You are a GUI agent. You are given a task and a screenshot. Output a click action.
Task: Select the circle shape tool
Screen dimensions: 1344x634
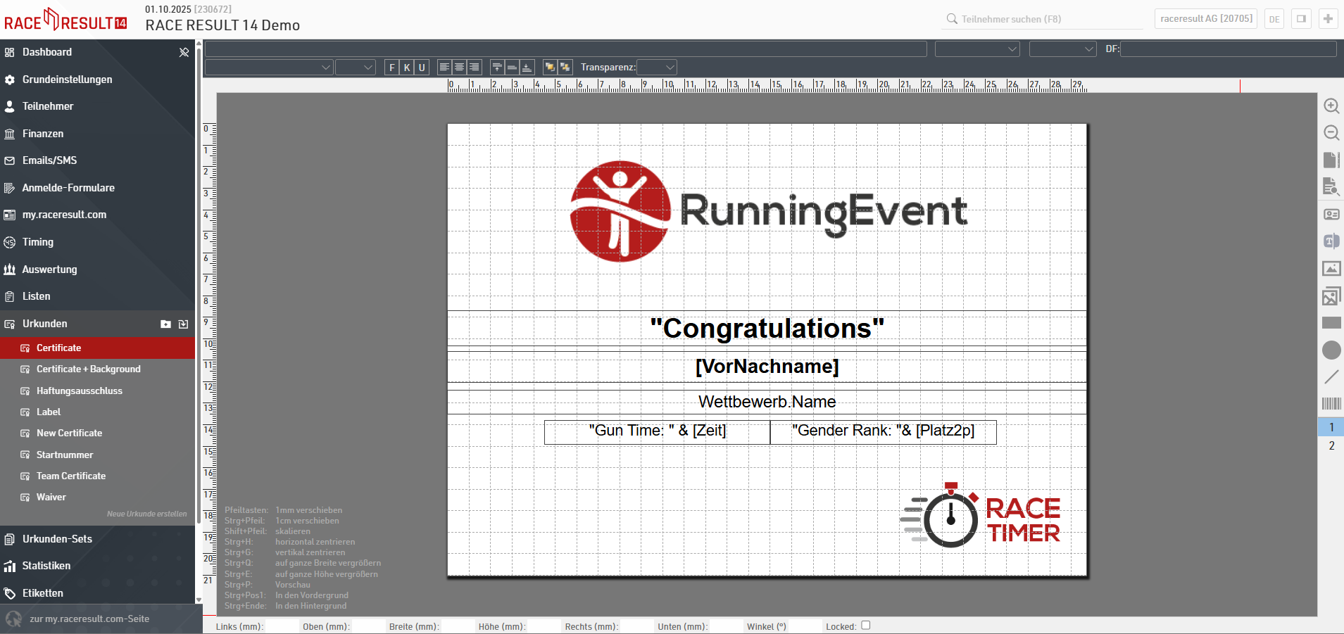[x=1331, y=350]
